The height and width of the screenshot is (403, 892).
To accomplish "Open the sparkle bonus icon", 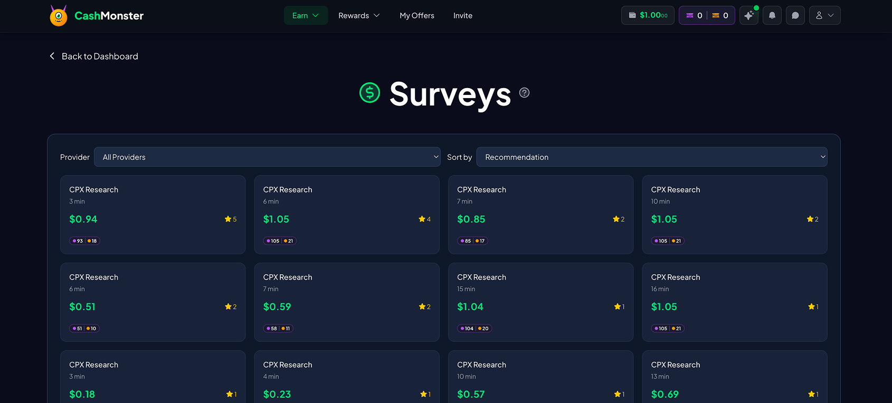I will [x=749, y=15].
